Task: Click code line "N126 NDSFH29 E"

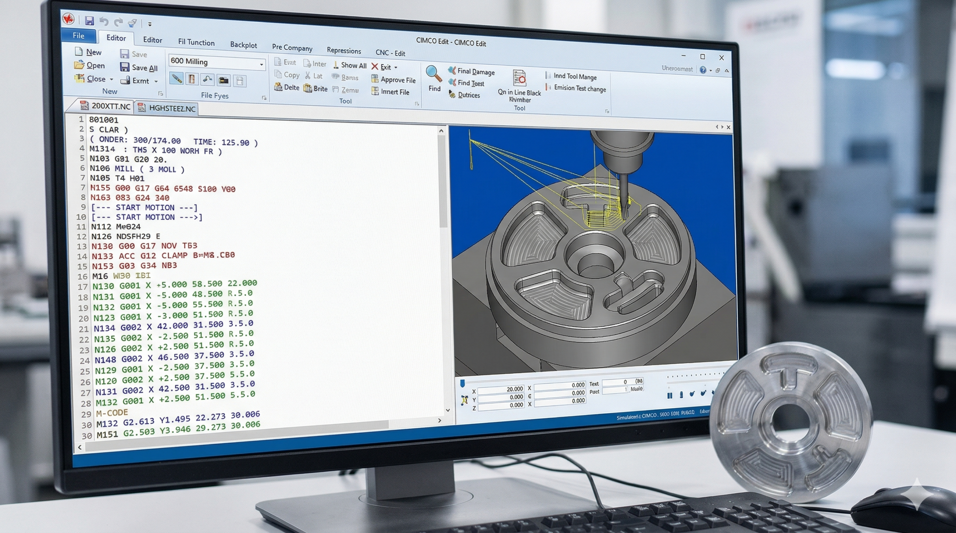Action: (126, 236)
